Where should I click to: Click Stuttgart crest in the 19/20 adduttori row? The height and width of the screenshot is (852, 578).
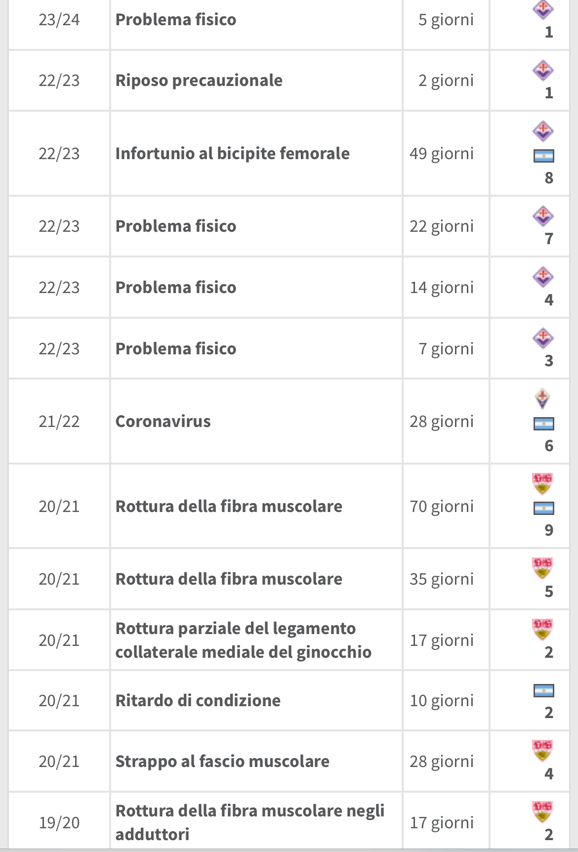tap(542, 811)
